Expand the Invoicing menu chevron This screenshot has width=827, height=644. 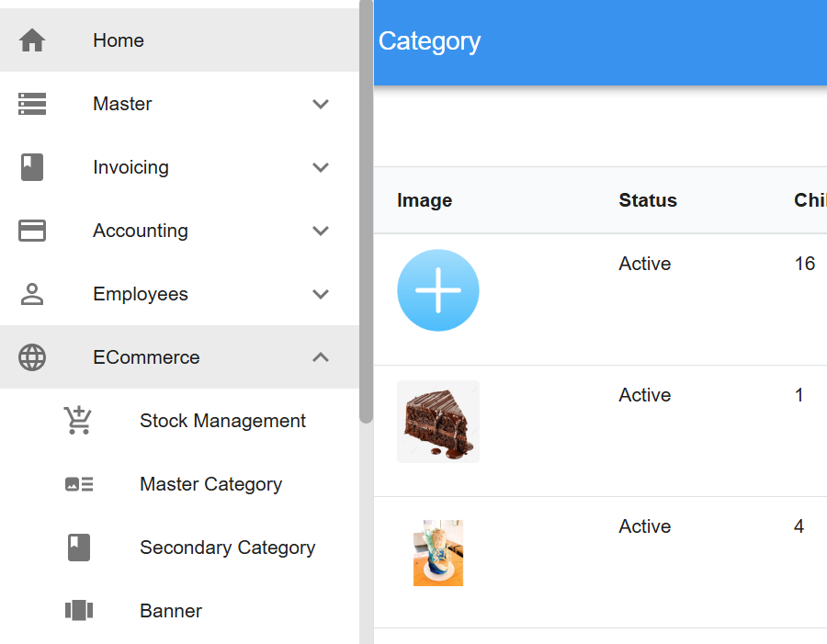click(x=321, y=167)
